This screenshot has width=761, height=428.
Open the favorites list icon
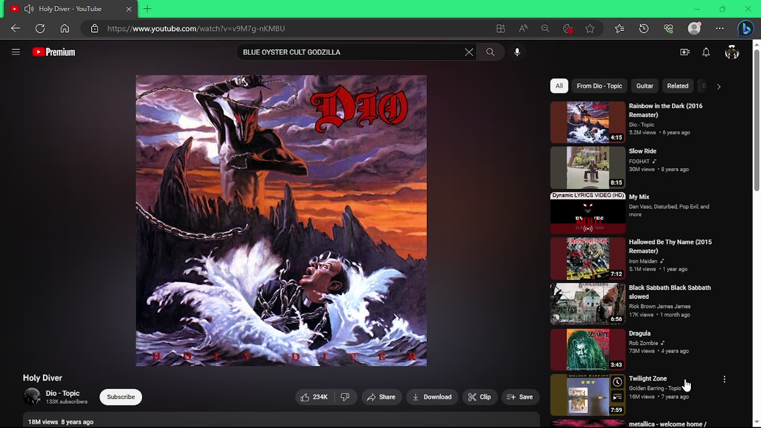coord(620,29)
